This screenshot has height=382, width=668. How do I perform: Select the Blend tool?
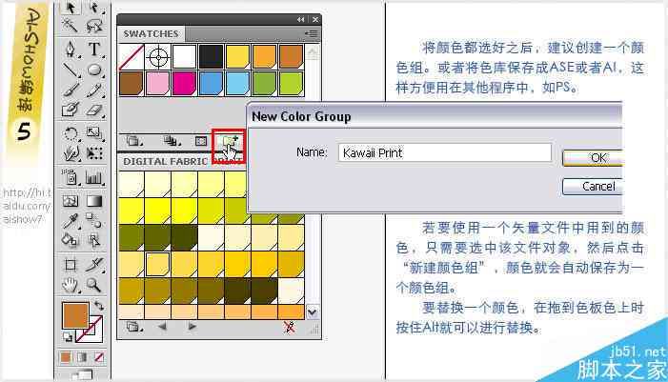tap(94, 221)
